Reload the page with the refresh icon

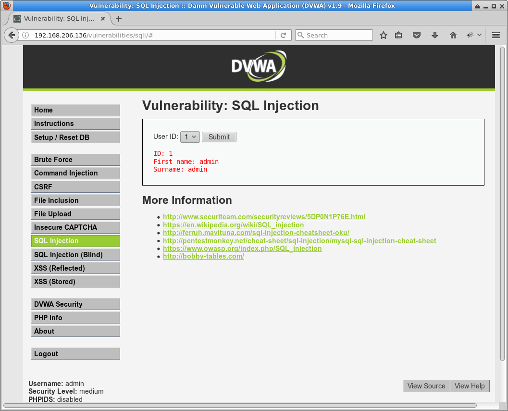point(283,35)
